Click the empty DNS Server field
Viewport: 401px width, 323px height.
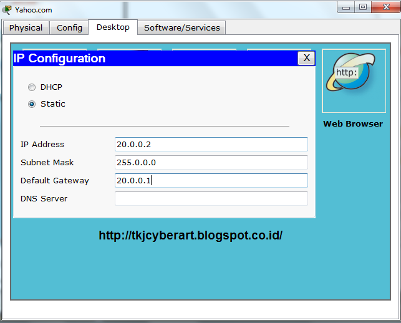pyautogui.click(x=211, y=198)
